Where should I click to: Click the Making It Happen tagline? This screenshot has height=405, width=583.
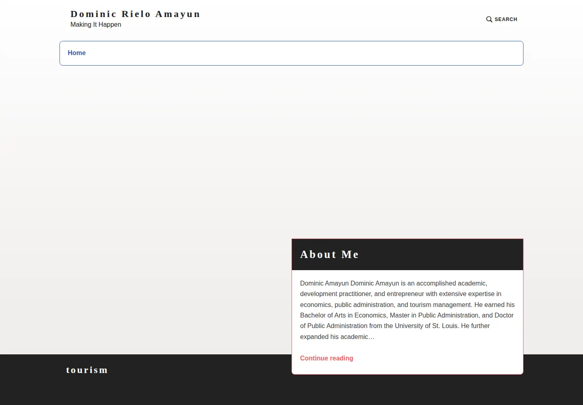[x=96, y=25]
